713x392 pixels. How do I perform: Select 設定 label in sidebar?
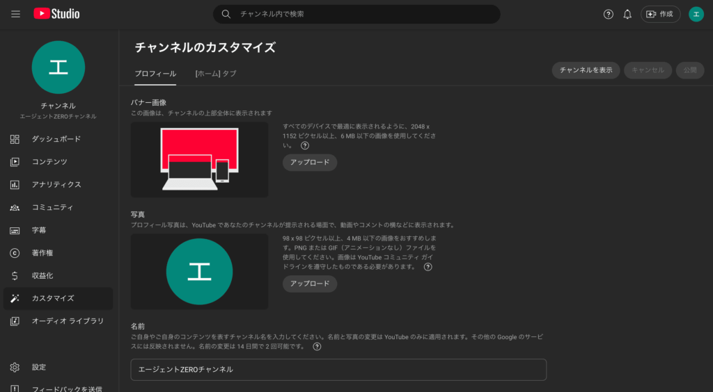coord(39,367)
